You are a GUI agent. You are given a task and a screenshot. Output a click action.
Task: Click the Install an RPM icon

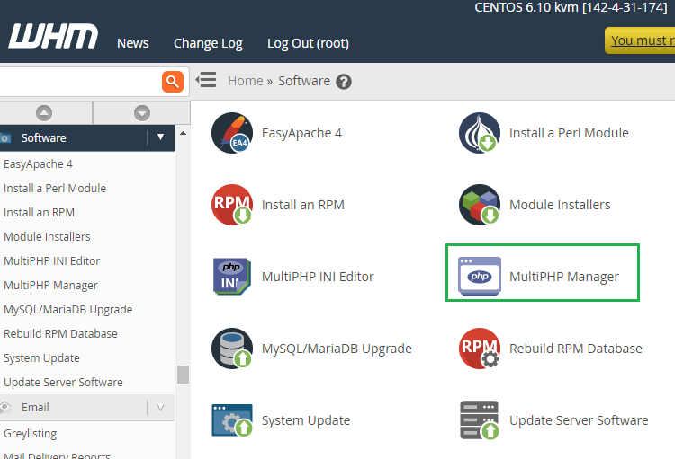click(x=232, y=205)
